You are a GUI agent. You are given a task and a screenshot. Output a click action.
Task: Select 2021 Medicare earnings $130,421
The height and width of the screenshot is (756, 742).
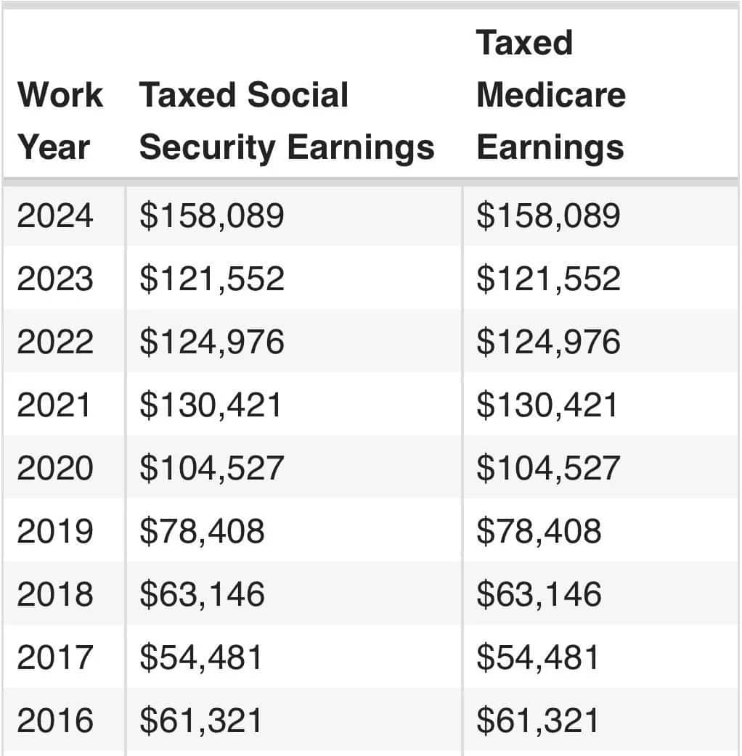[547, 406]
